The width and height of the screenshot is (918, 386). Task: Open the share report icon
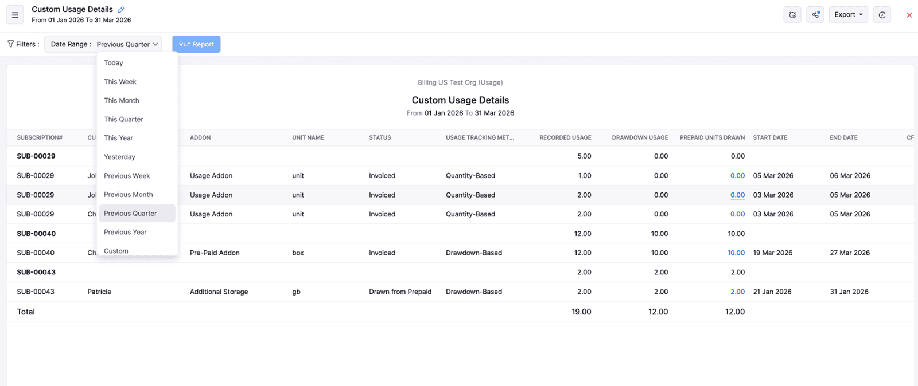pyautogui.click(x=815, y=15)
